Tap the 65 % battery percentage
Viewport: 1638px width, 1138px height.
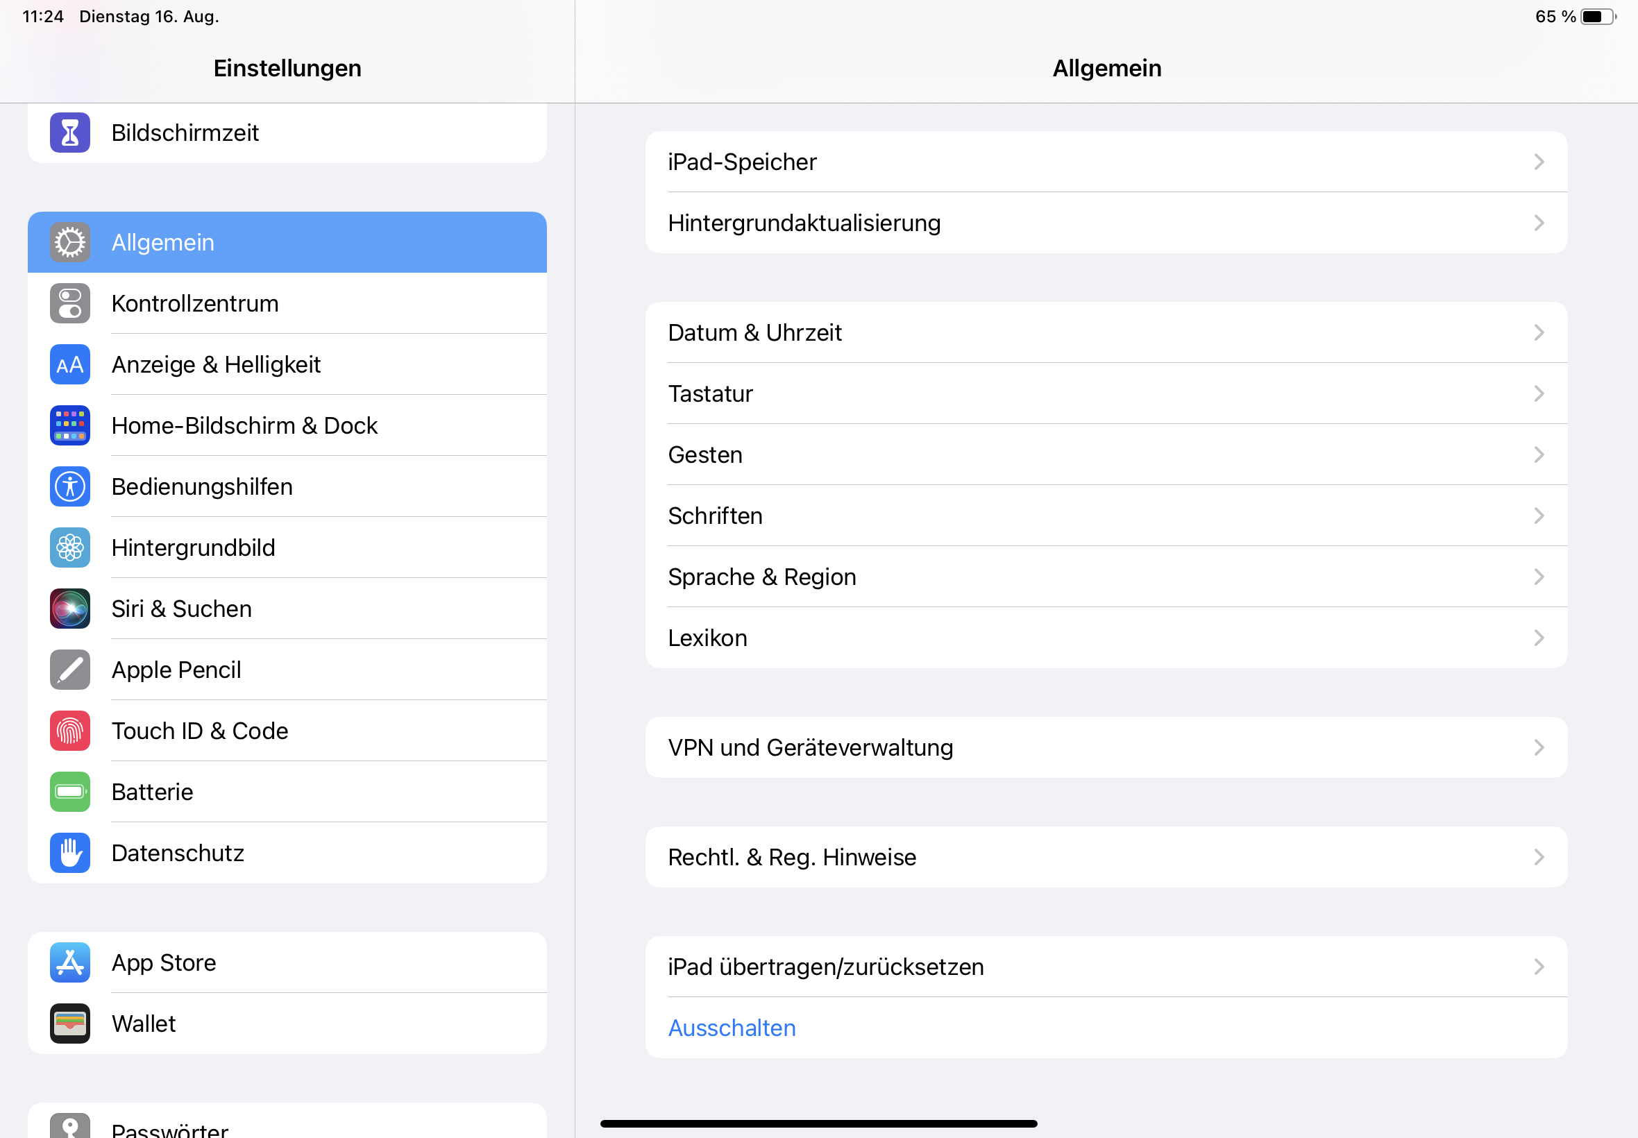(1555, 17)
